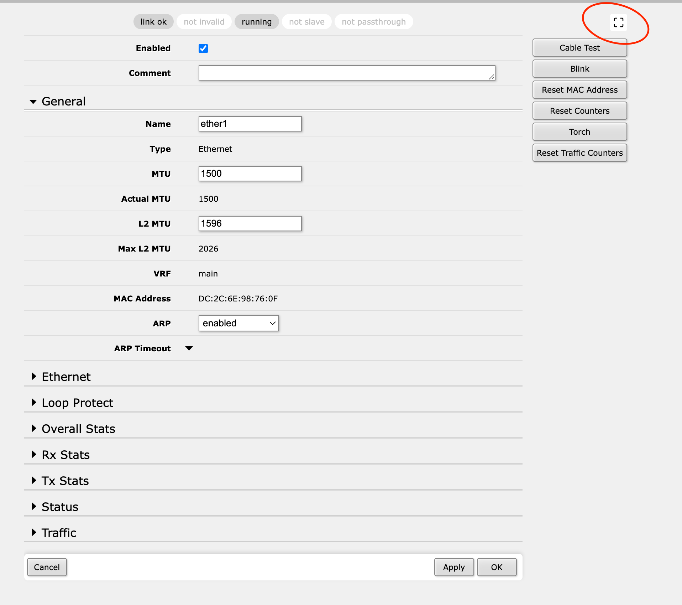Screen dimensions: 682x605
Task: Select the MTU input field
Action: [250, 174]
